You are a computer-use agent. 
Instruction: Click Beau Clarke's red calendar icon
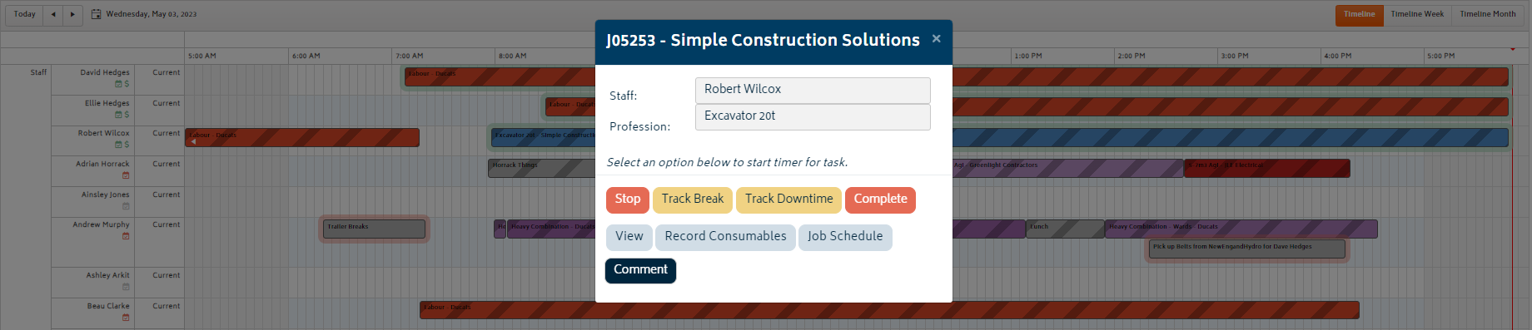coord(126,318)
